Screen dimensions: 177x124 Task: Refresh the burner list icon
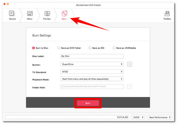point(130,64)
